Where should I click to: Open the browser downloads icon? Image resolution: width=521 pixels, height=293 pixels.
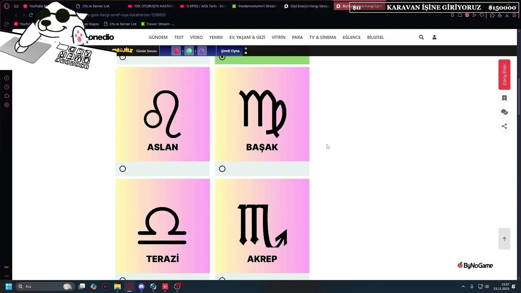[x=507, y=15]
